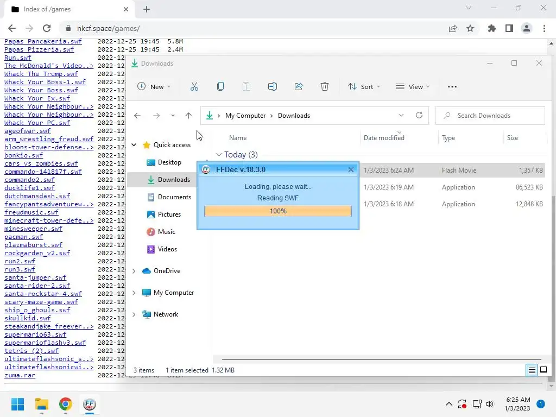The height and width of the screenshot is (417, 556).
Task: Open Windows Start menu
Action: coord(17,404)
